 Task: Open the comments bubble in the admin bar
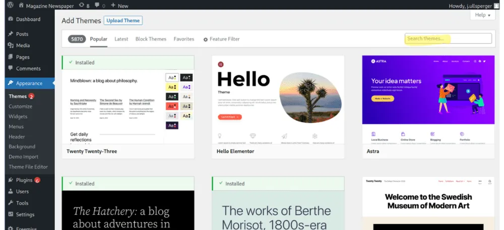100,6
